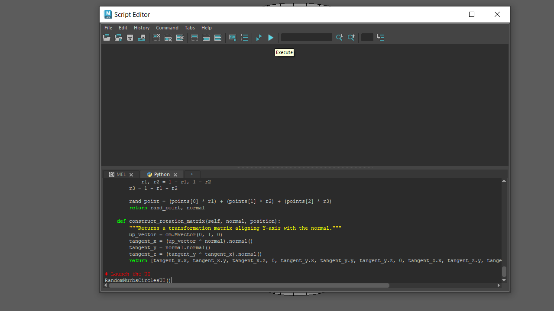Search upward using the magnifier icon
Image resolution: width=554 pixels, height=311 pixels.
click(x=351, y=37)
